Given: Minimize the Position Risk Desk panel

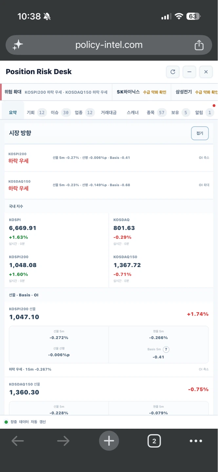Looking at the screenshot, I should [189, 72].
